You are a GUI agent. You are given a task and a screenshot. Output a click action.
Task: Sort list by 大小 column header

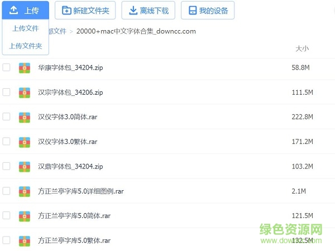[302, 49]
